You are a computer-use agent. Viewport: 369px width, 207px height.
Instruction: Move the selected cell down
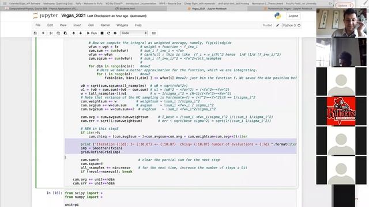pos(81,33)
